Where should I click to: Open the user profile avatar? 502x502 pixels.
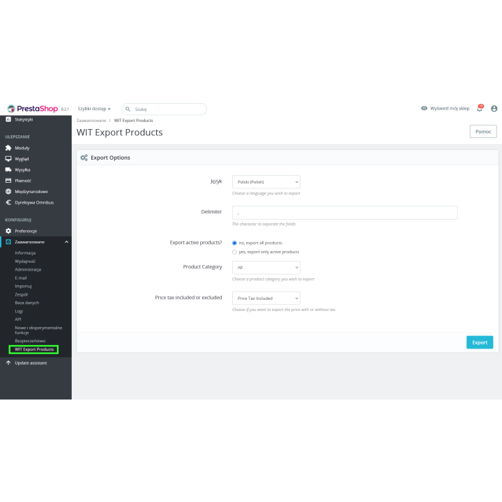(494, 109)
